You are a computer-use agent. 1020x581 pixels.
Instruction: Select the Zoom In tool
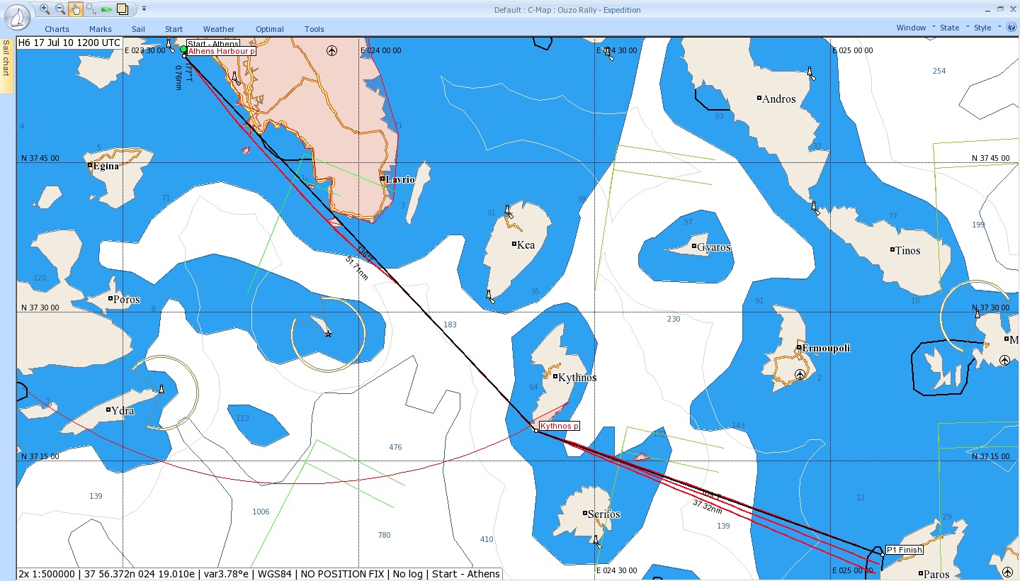point(45,9)
